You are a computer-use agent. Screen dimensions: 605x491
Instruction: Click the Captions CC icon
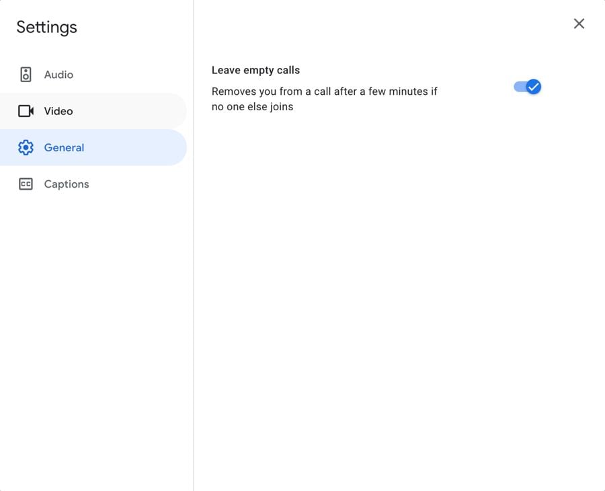click(26, 184)
